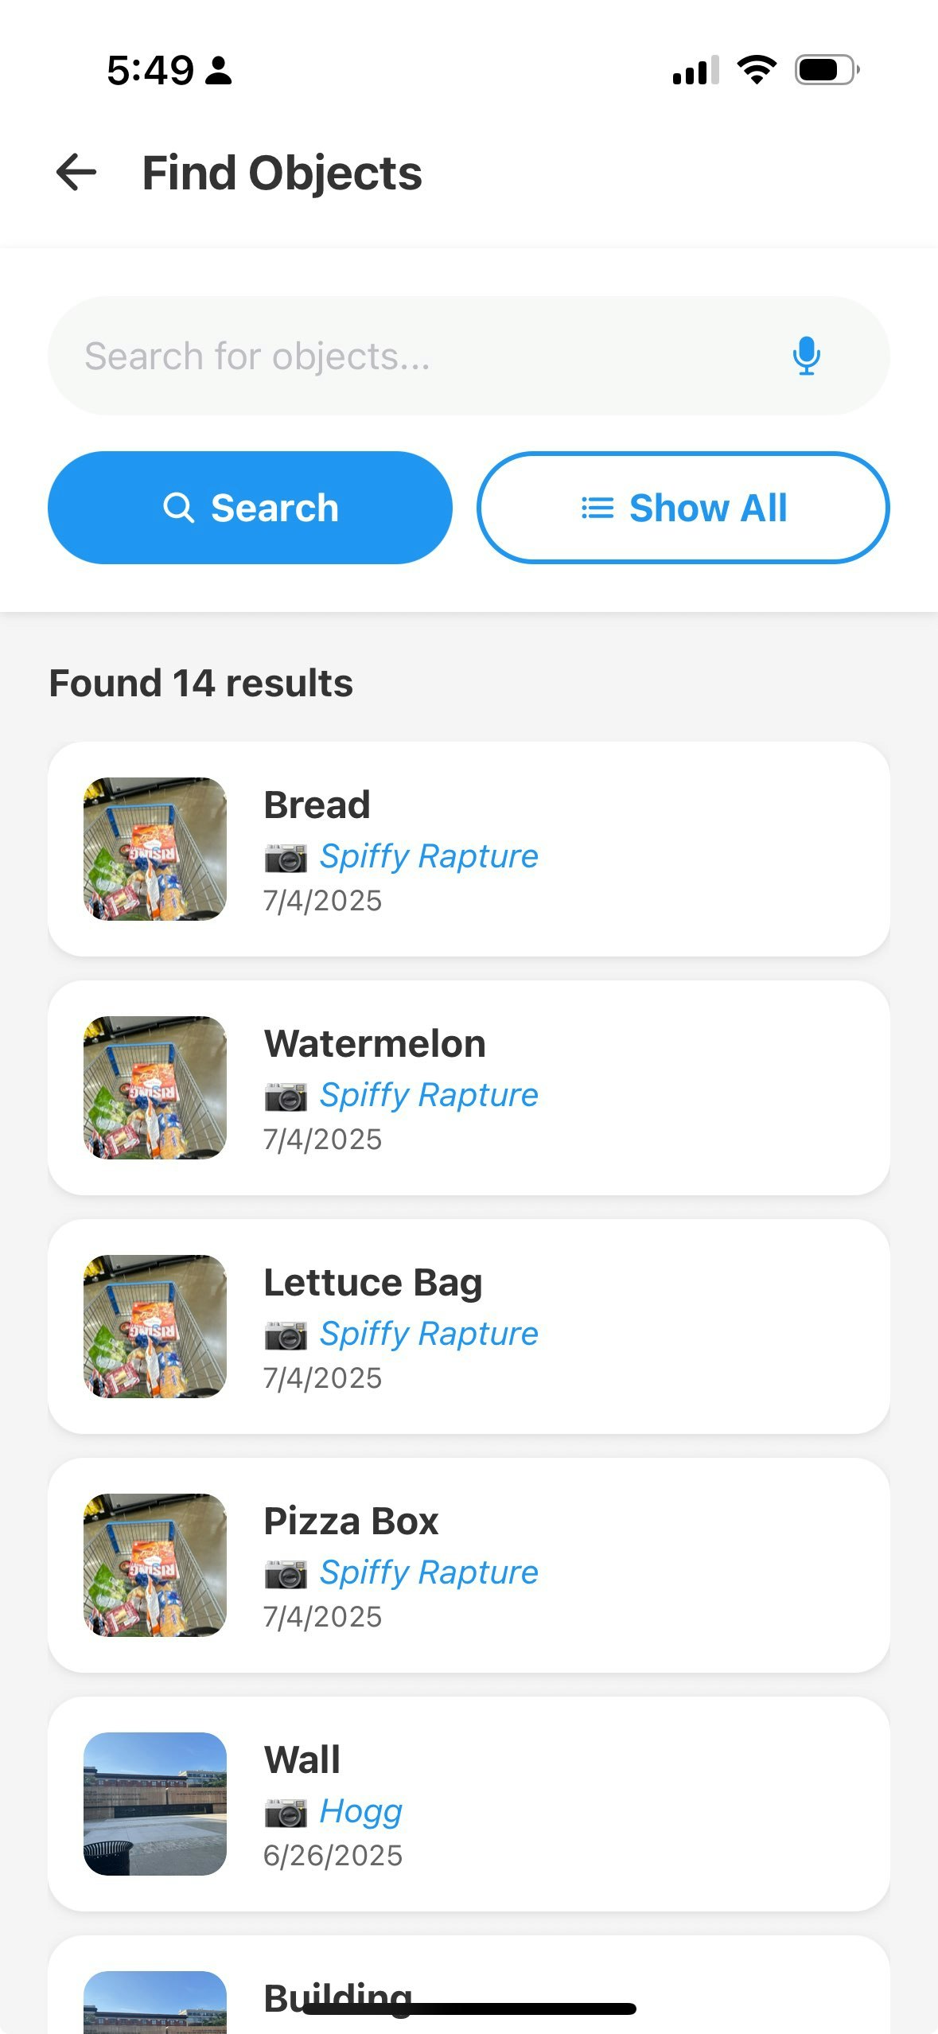The image size is (938, 2034).
Task: Select the Pizza Box result title
Action: [351, 1521]
